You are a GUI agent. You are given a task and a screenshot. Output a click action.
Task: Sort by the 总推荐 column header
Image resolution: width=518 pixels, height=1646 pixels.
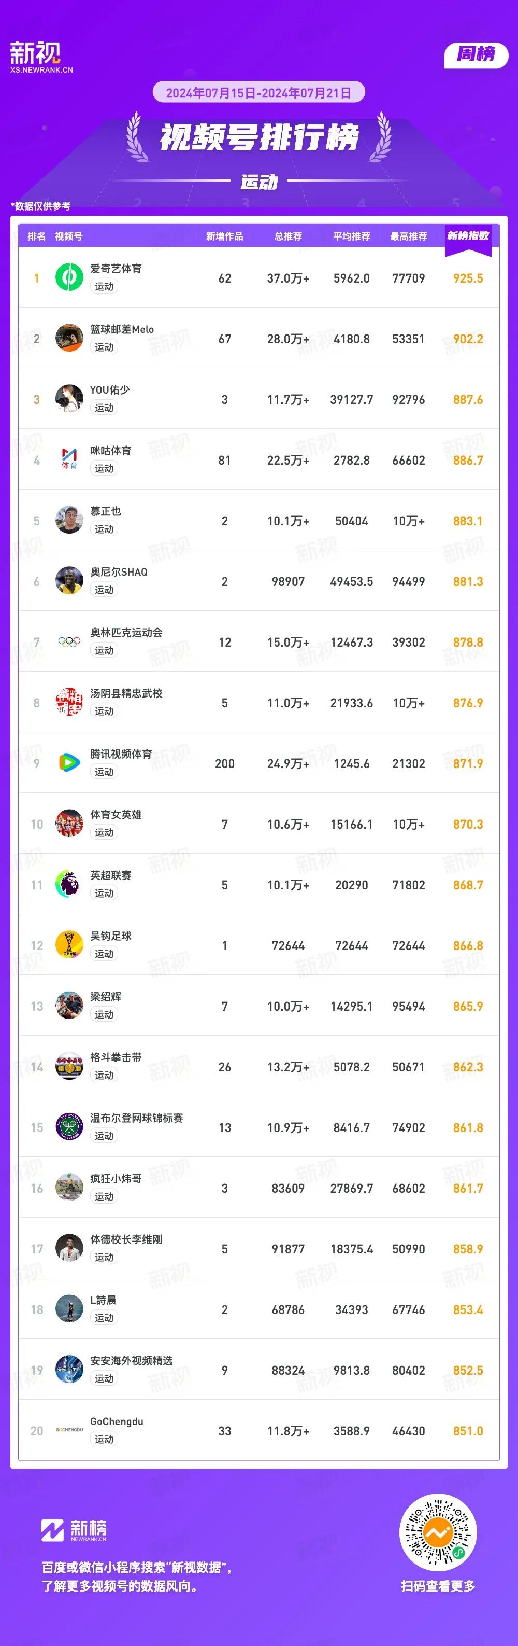click(x=289, y=236)
